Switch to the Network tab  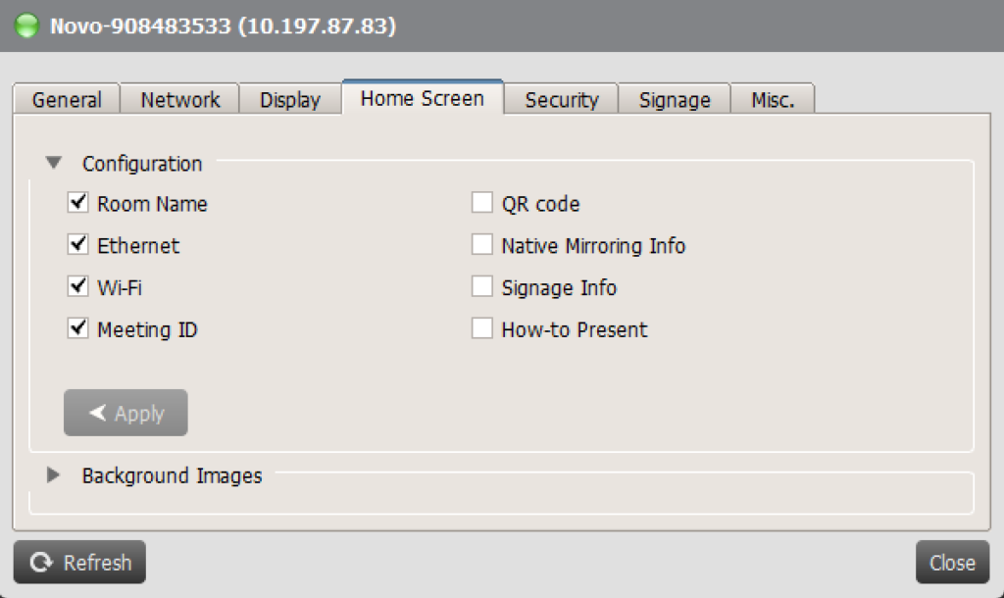point(180,99)
